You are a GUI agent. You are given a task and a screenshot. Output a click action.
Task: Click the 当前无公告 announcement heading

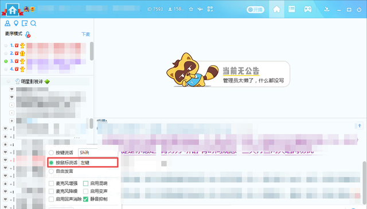(241, 70)
